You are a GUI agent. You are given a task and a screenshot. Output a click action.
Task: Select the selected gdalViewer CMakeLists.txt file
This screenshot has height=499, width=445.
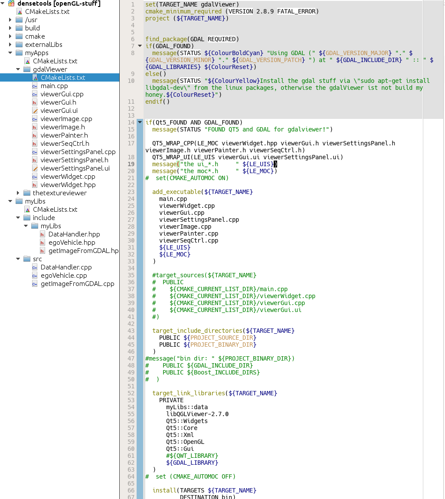click(x=63, y=78)
